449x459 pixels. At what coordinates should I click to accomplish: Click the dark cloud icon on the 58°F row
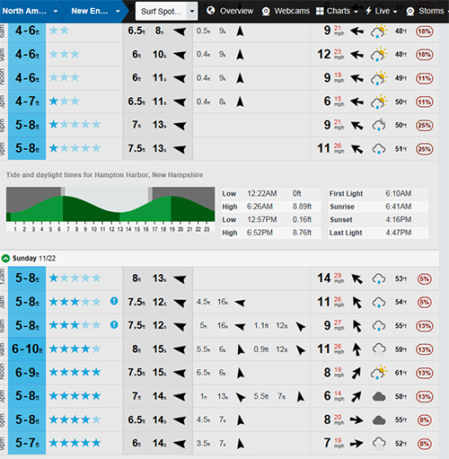379,397
